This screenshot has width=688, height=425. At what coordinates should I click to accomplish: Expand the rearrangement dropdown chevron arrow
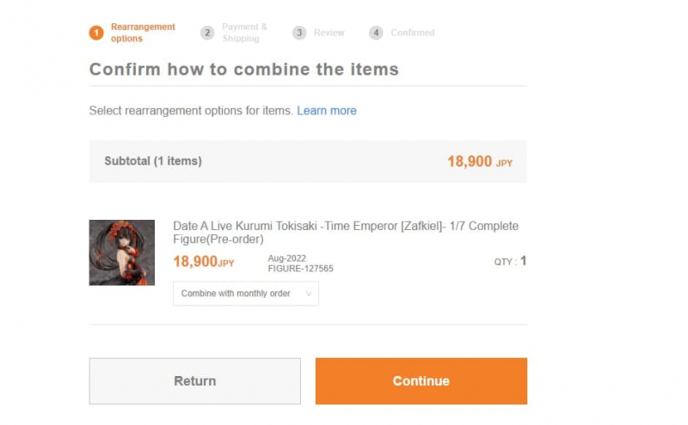point(310,294)
